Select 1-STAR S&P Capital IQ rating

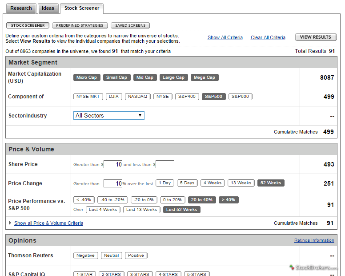coord(84,274)
